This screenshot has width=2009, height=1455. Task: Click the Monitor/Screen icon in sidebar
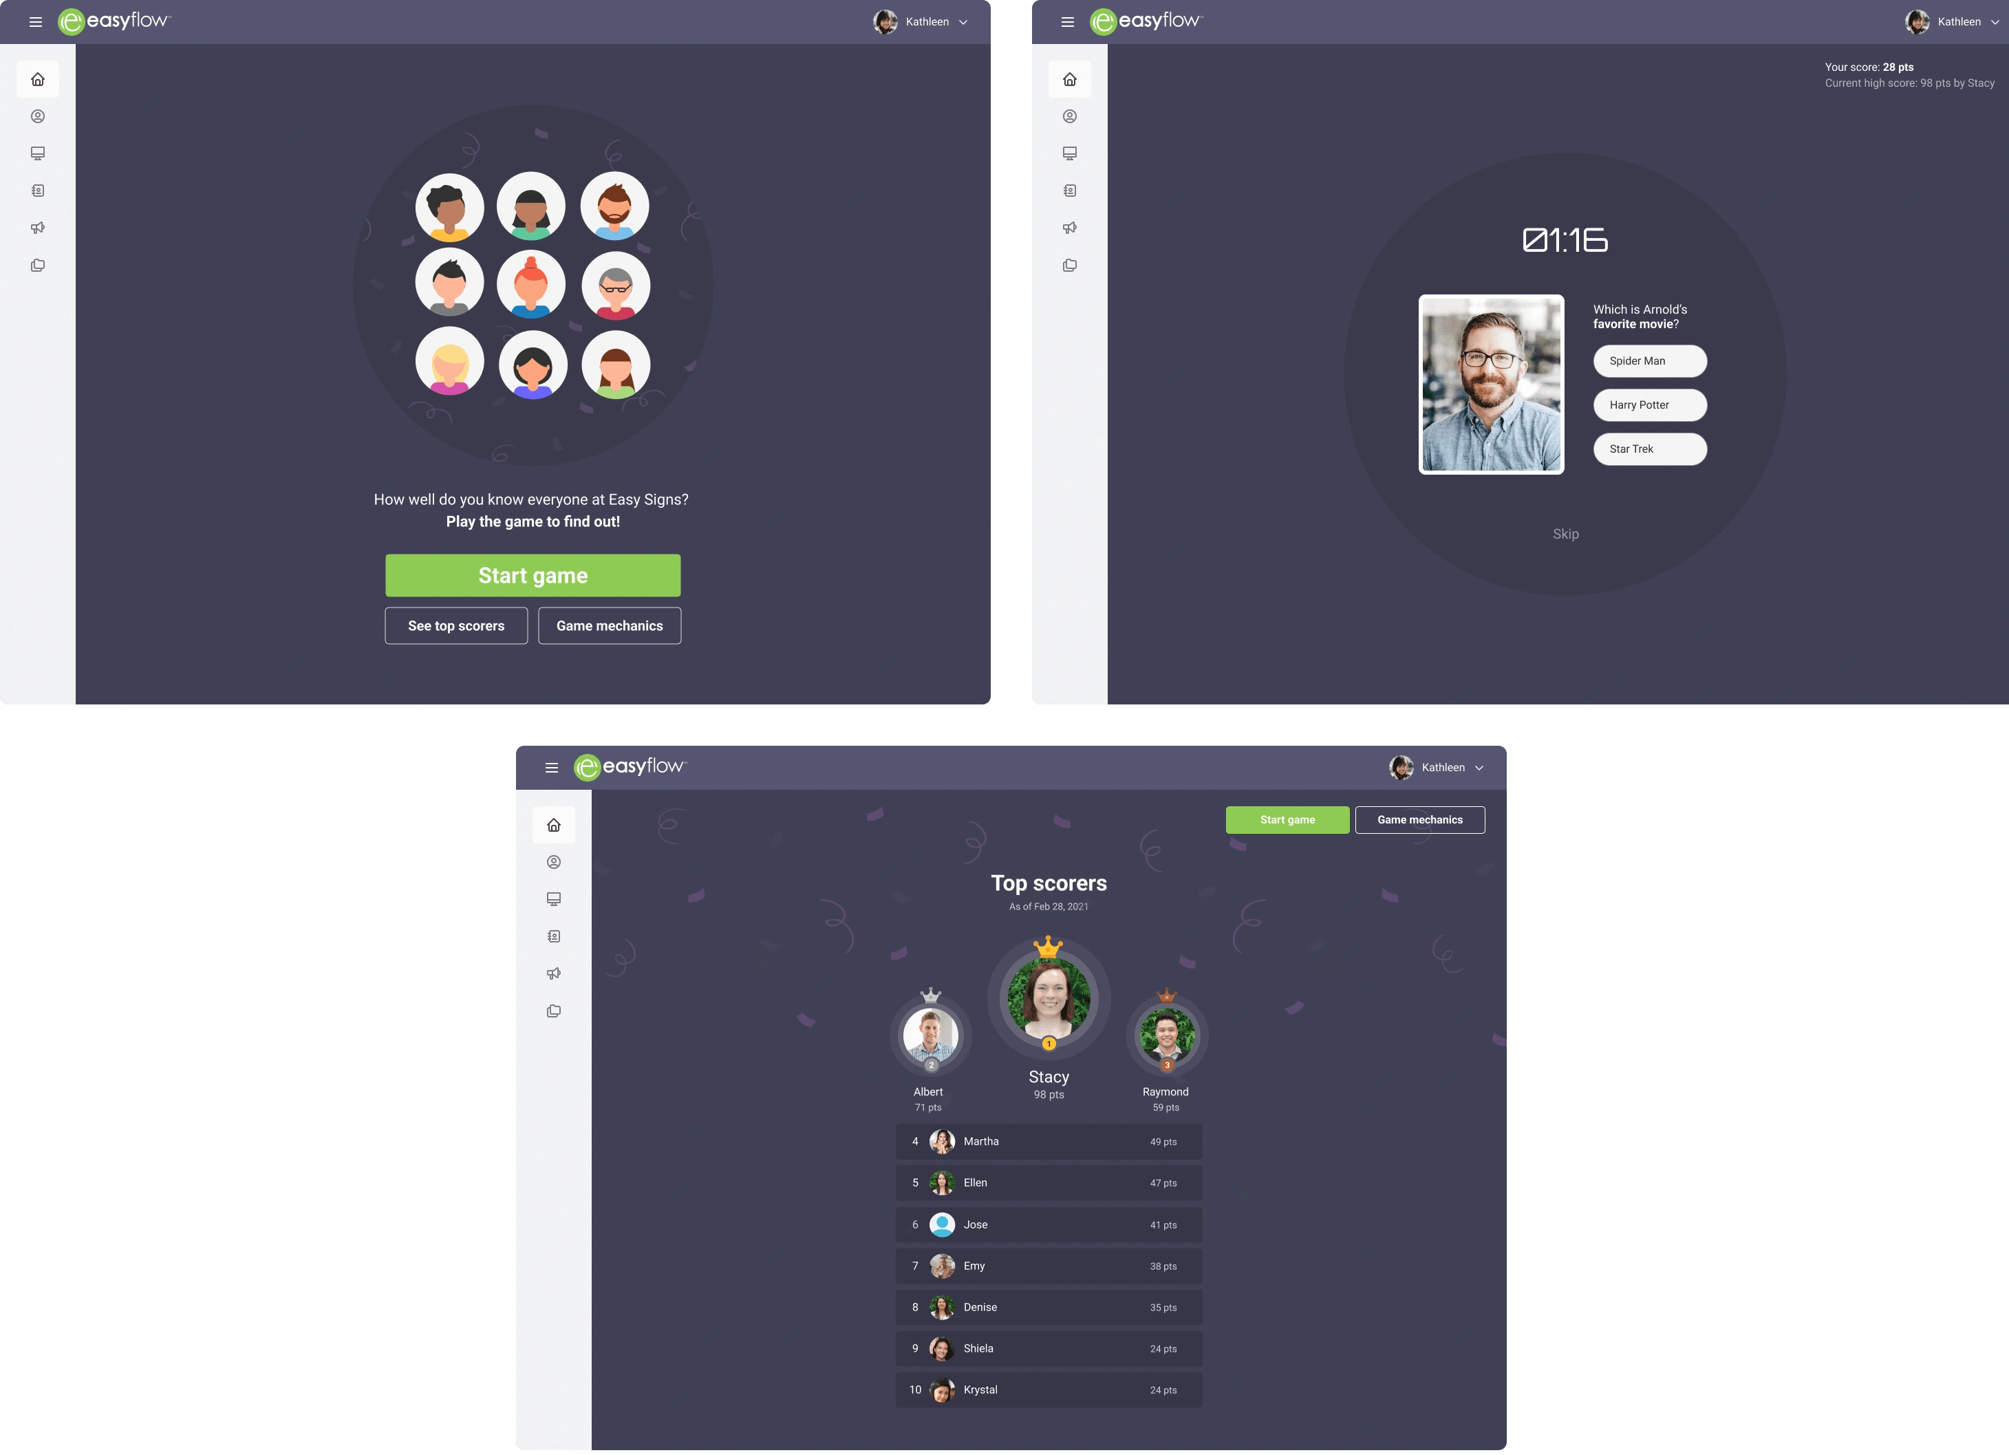point(37,153)
